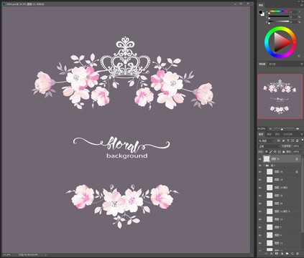The image size is (304, 258).
Task: Open the opacity slider dropdown arrow
Action: tap(302, 146)
